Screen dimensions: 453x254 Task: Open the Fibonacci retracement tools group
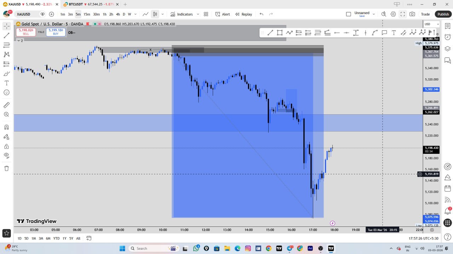pyautogui.click(x=6, y=45)
